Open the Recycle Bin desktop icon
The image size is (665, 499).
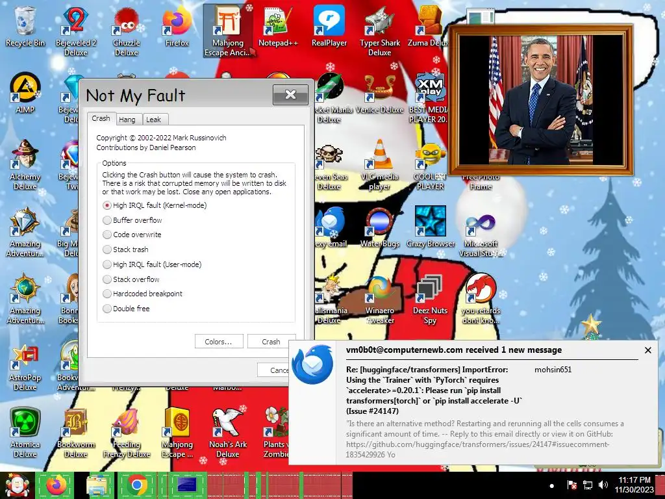(25, 26)
